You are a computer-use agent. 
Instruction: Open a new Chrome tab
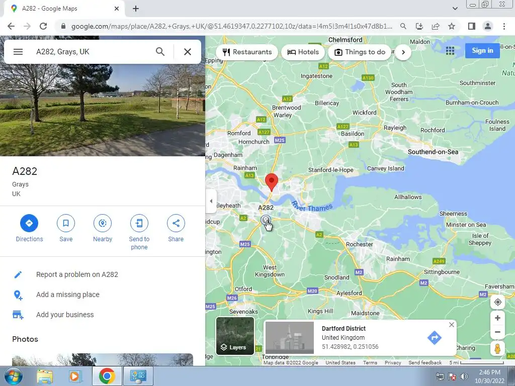136,9
